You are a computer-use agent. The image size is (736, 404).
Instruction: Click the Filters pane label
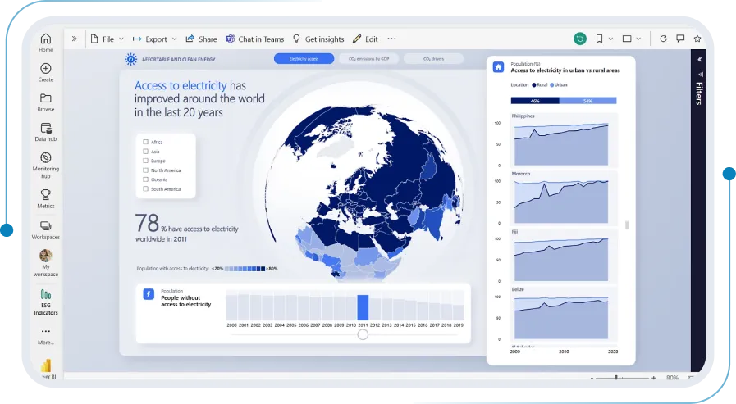point(699,93)
